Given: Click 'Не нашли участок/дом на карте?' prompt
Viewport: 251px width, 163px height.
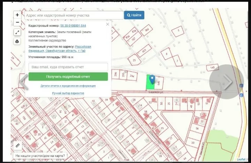Looking at the screenshot, I should pos(40,156).
